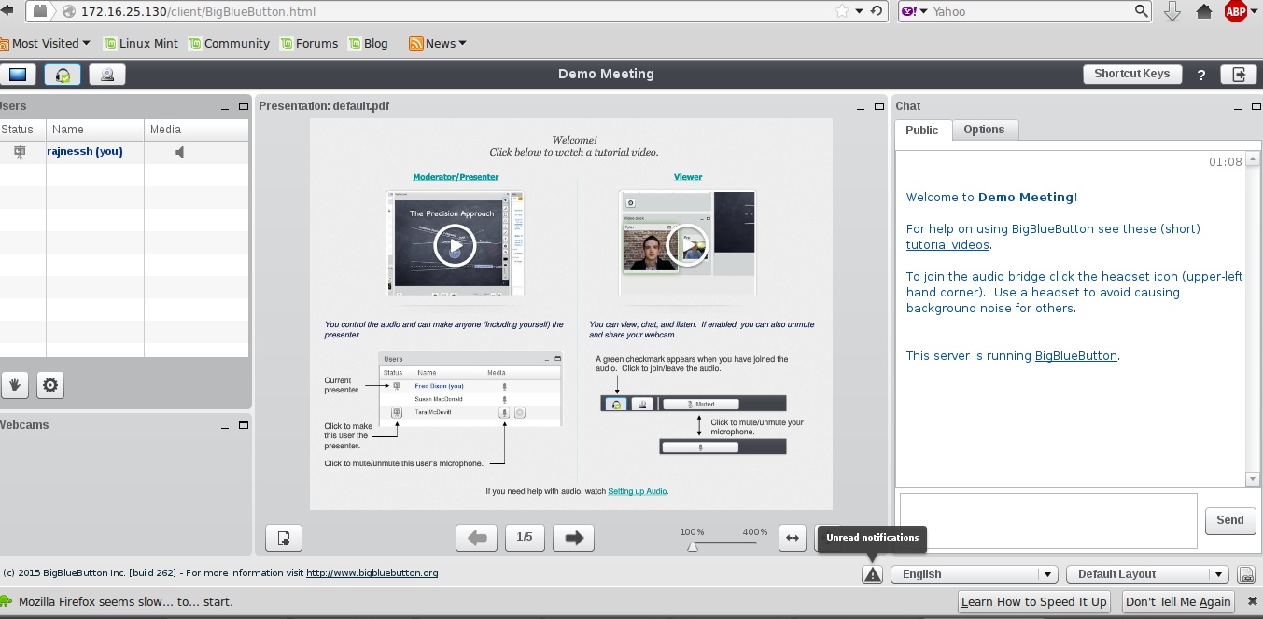This screenshot has height=619, width=1263.
Task: Open the www.bigbluebutton.org footer link
Action: (372, 573)
